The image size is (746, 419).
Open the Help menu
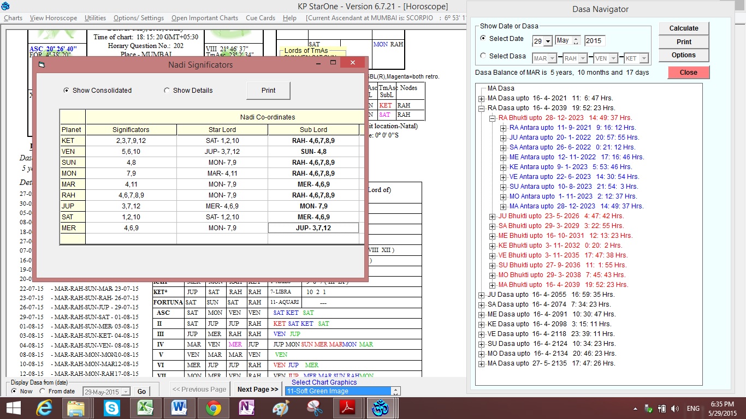coord(289,18)
